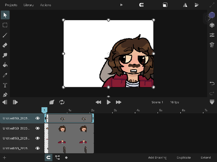Hide the first Untitled159 layer
Viewport: 217px width, 162px height.
point(38,118)
